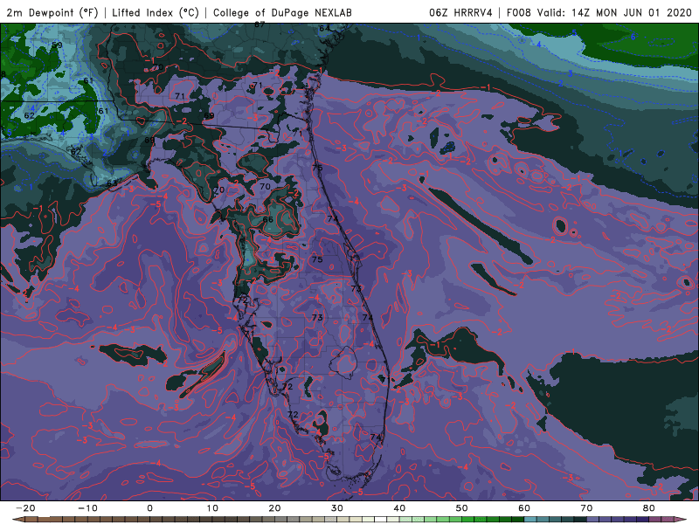Click the '40' label on the color scale
Viewport: 699px width, 524px height.
[x=399, y=508]
